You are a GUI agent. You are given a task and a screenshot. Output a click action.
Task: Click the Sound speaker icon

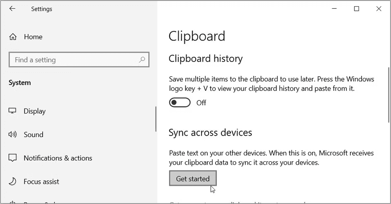[13, 134]
